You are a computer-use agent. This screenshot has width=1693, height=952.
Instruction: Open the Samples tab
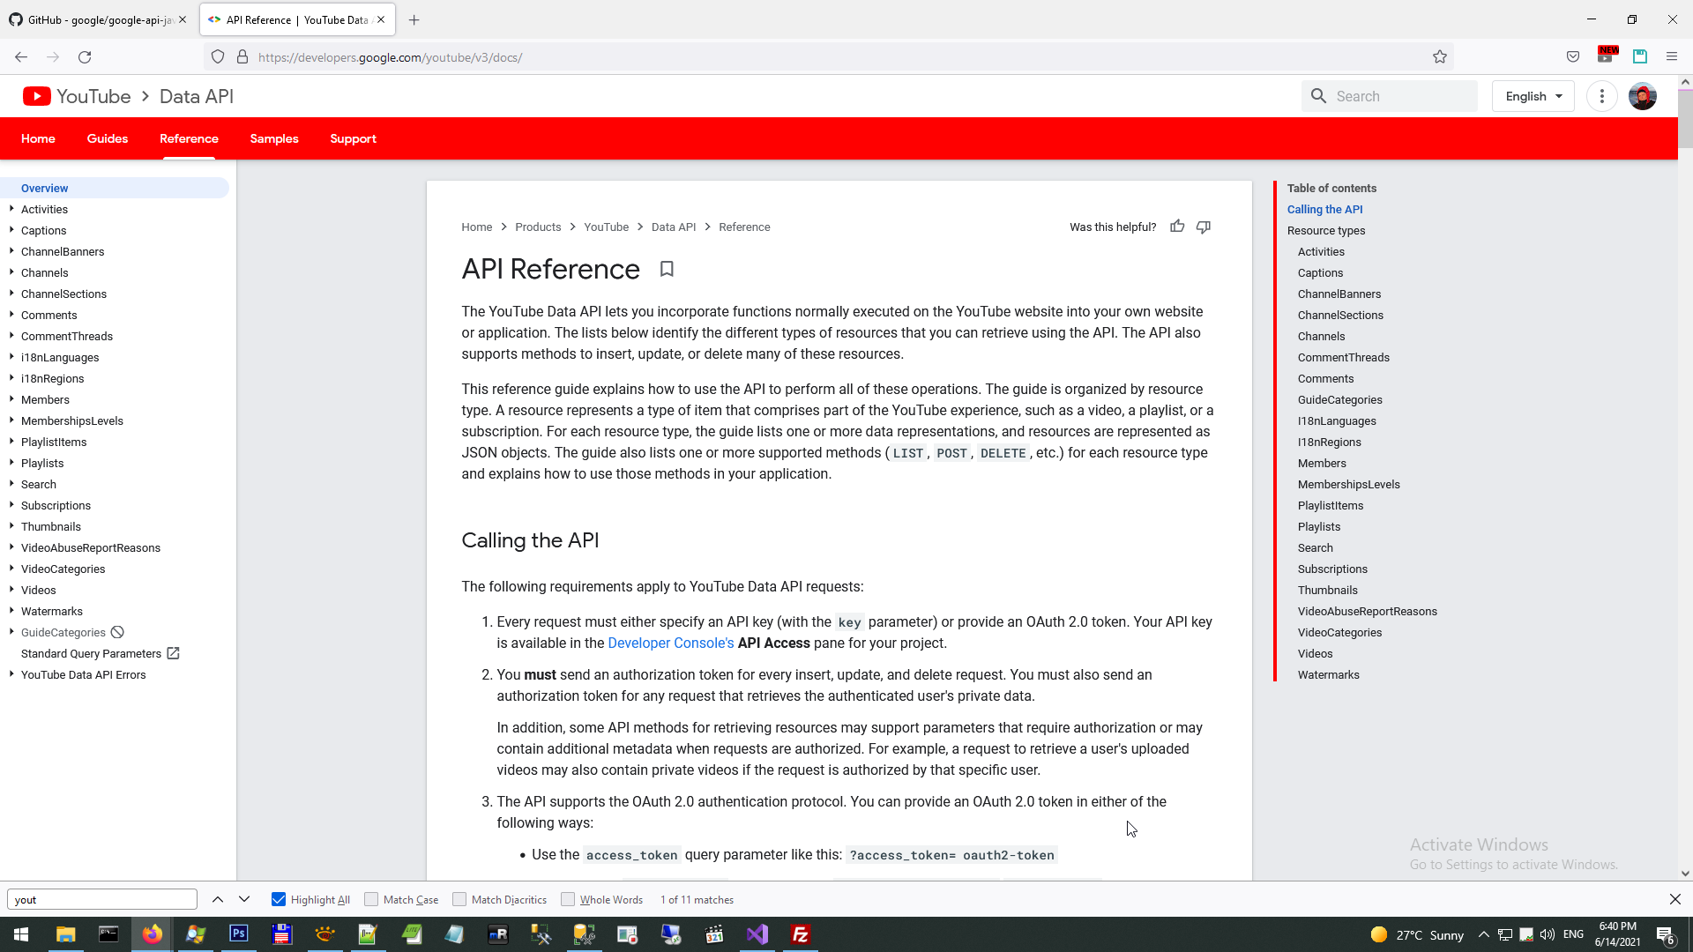coord(274,138)
